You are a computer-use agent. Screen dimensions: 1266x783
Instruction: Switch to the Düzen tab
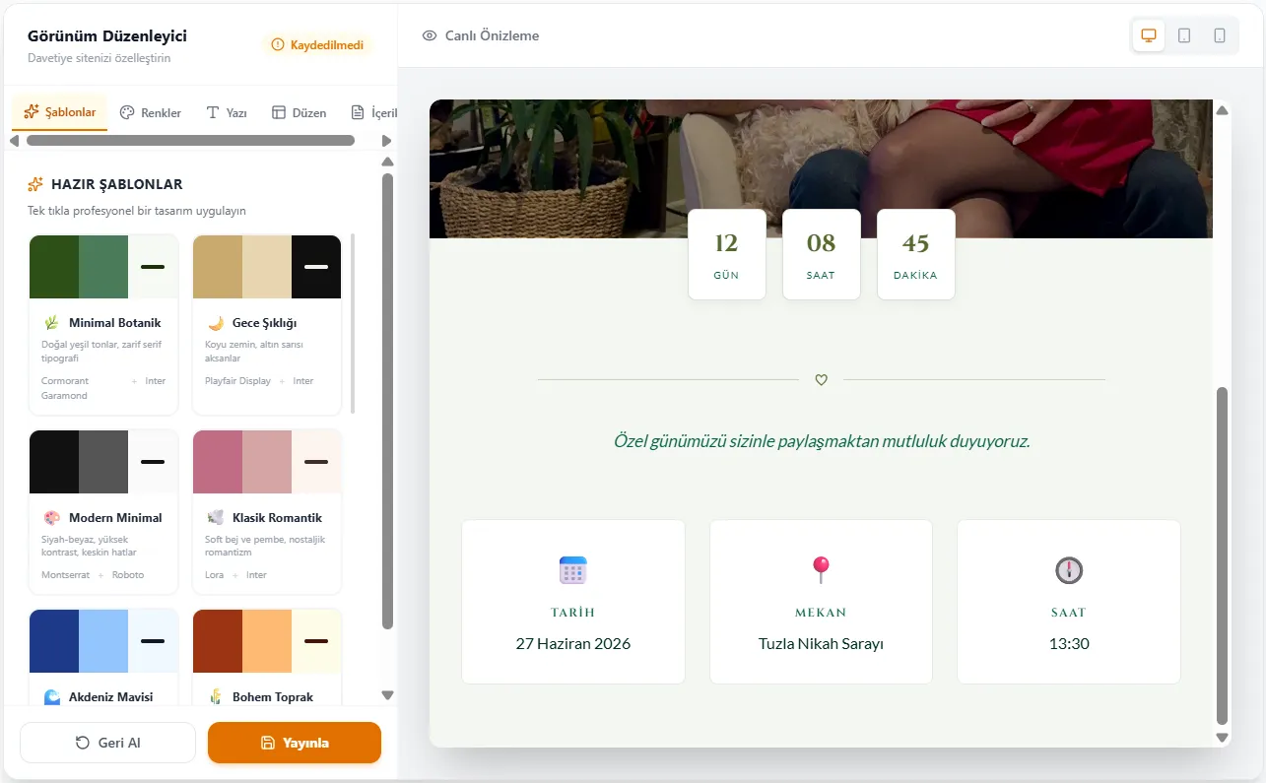299,113
